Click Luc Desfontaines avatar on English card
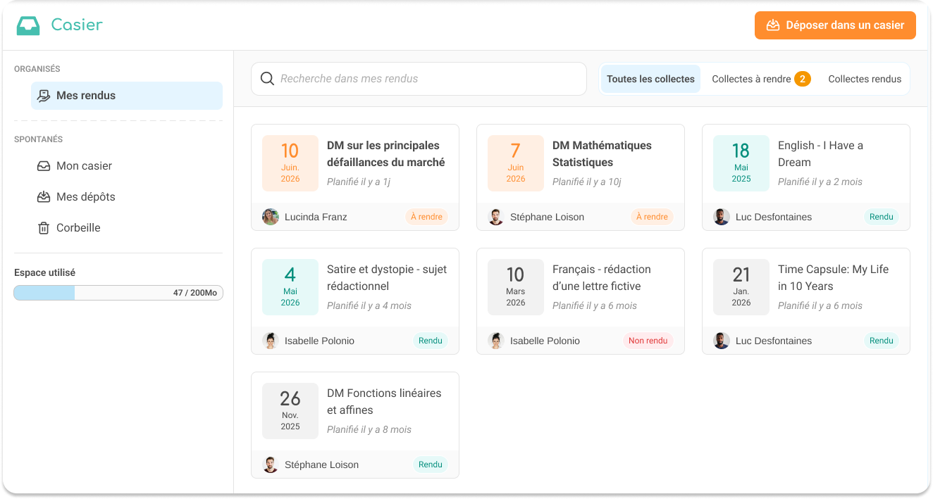Screen dimensions: 933x499 tap(722, 217)
